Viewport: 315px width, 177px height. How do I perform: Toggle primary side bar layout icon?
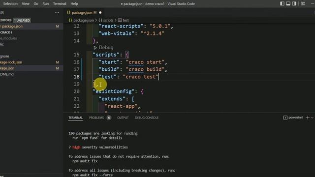point(282,3)
